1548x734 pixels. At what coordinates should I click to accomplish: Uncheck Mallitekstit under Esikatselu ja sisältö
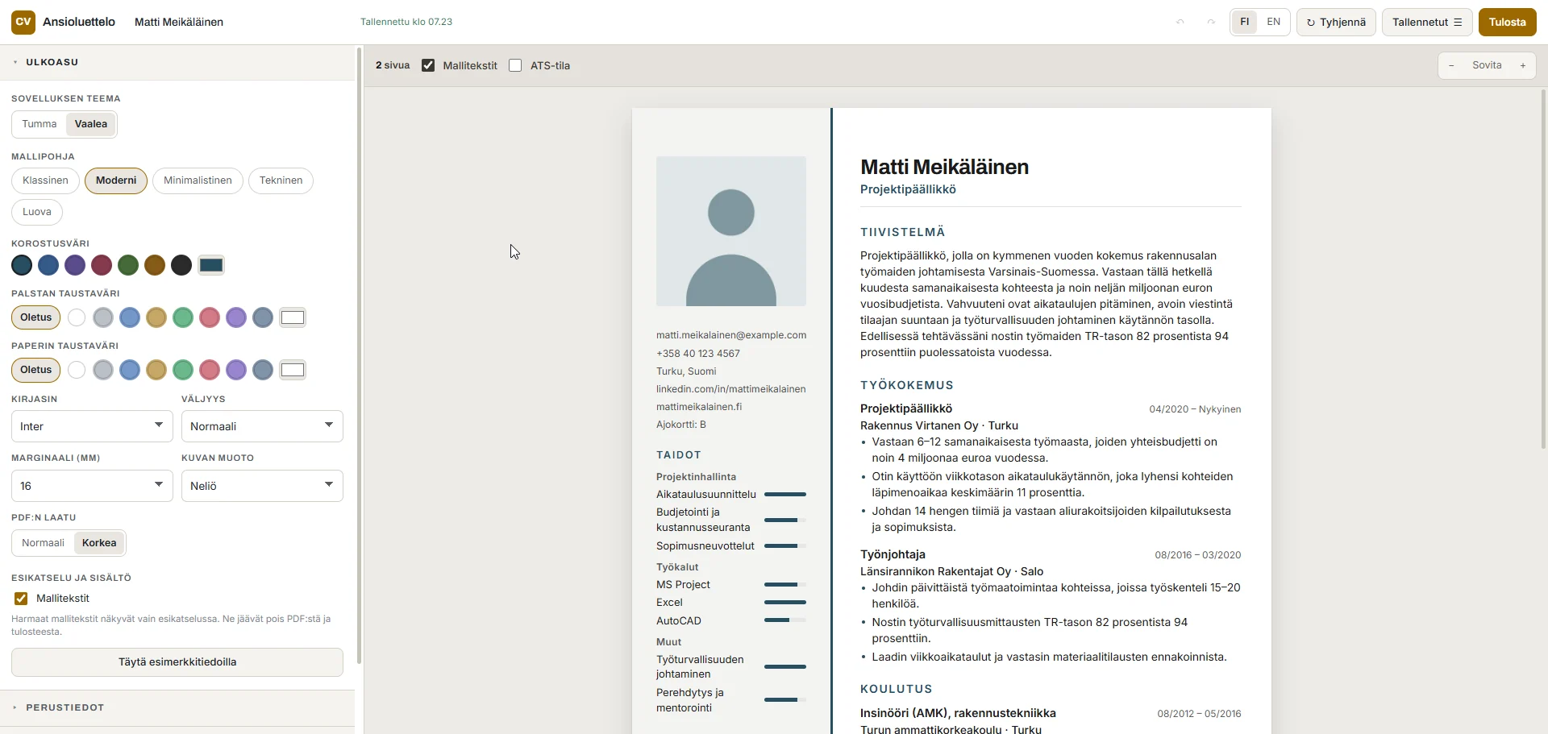21,599
